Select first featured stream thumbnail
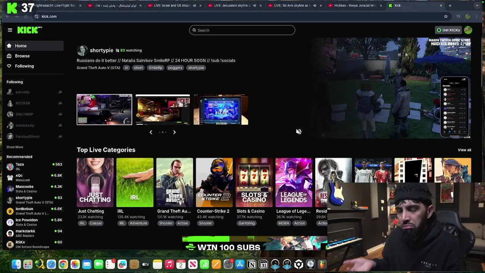The image size is (485, 273). [x=104, y=110]
